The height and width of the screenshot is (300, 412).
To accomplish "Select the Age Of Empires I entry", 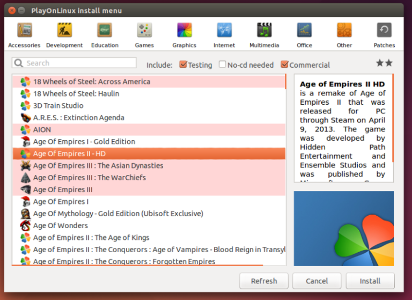I will (x=149, y=201).
